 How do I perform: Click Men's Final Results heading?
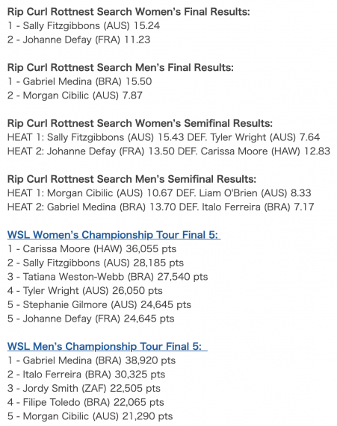[x=120, y=68]
